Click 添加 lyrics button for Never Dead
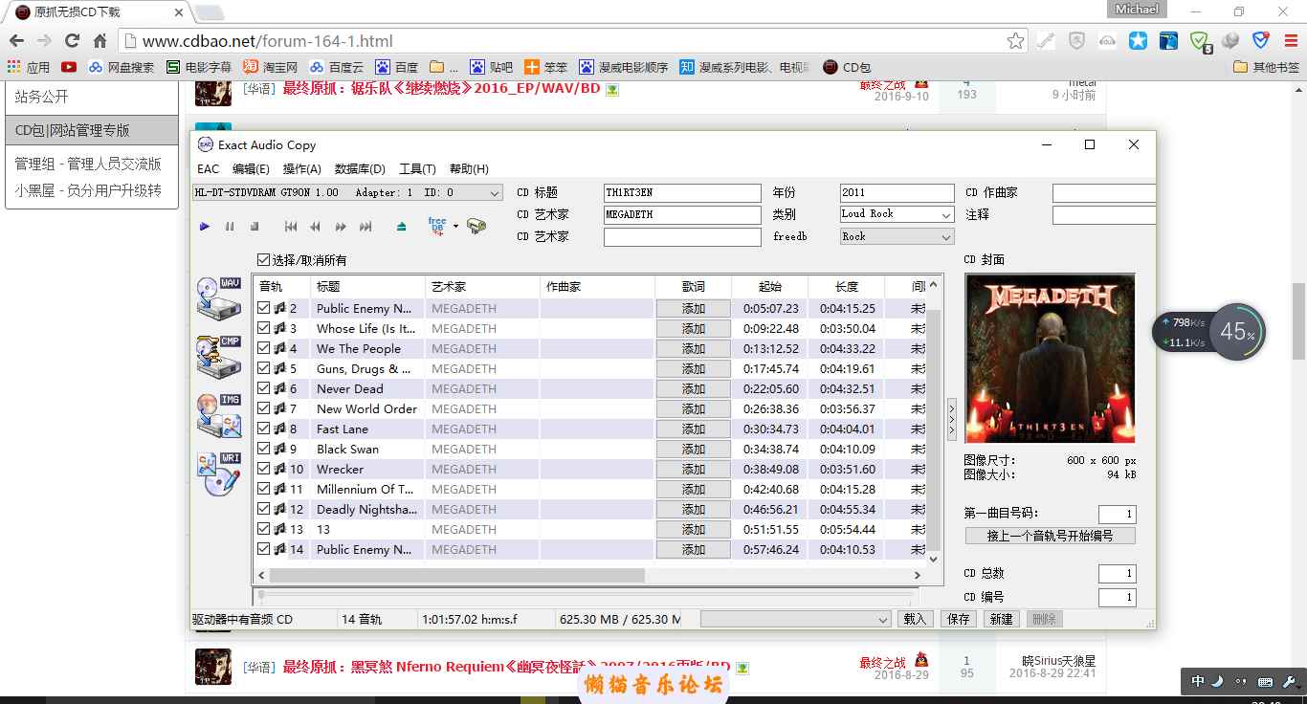The width and height of the screenshot is (1307, 704). [693, 389]
